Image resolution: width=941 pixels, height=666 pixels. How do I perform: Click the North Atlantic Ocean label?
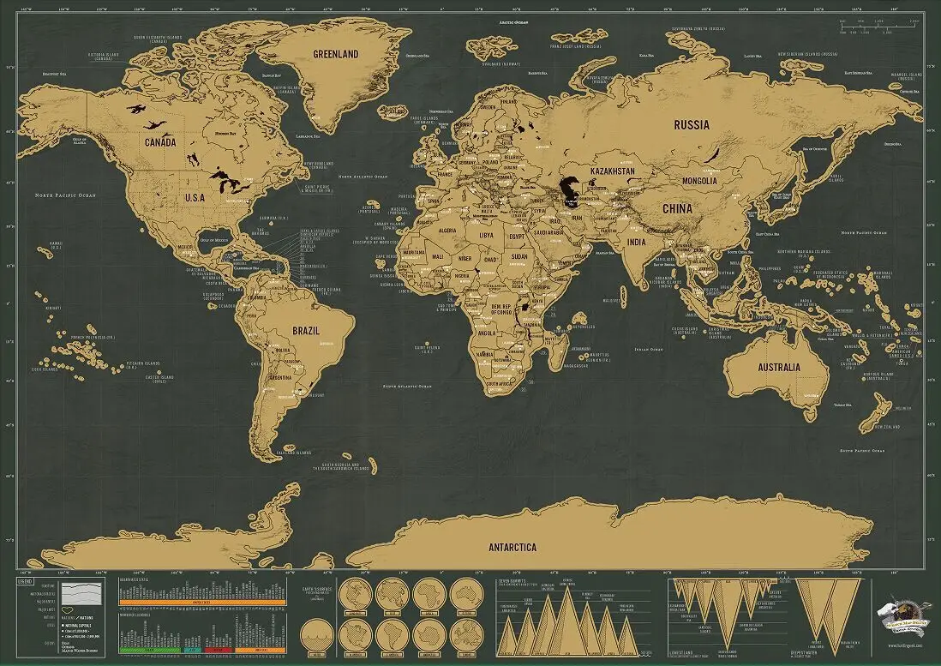(363, 177)
